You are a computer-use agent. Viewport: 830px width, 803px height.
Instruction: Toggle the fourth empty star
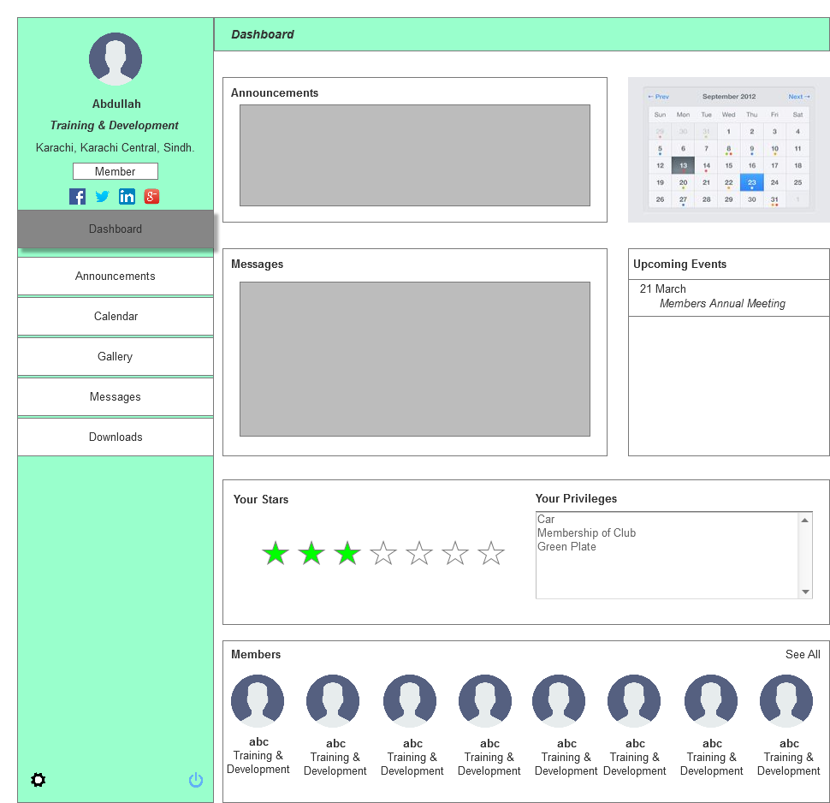[383, 554]
